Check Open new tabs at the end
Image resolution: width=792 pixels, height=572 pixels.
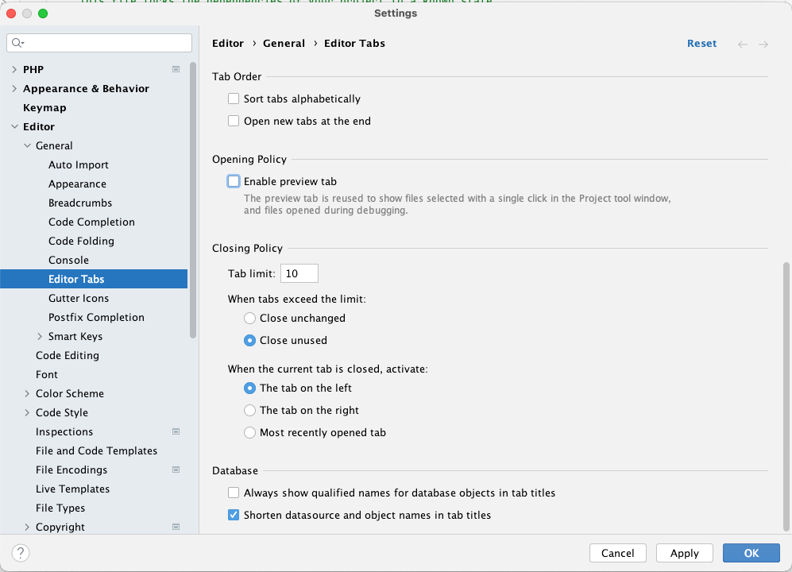click(x=234, y=121)
